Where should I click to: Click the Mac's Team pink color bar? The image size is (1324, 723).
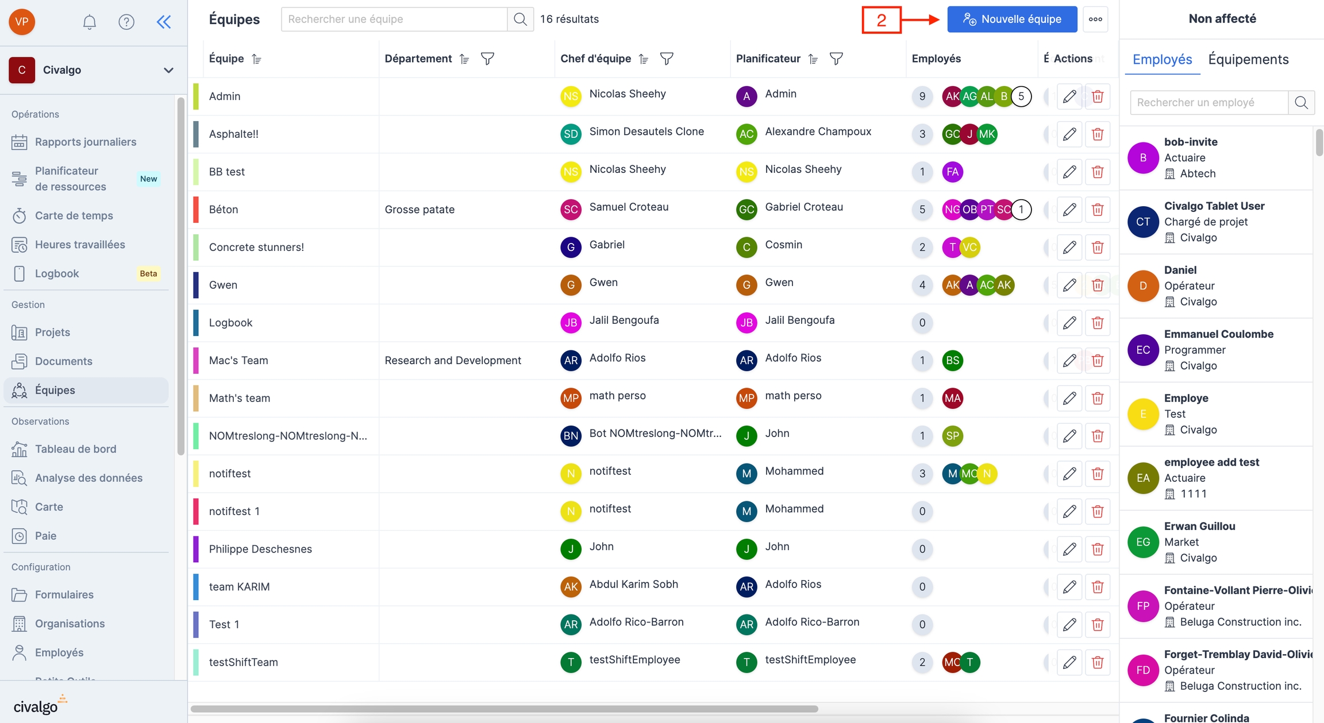click(196, 361)
